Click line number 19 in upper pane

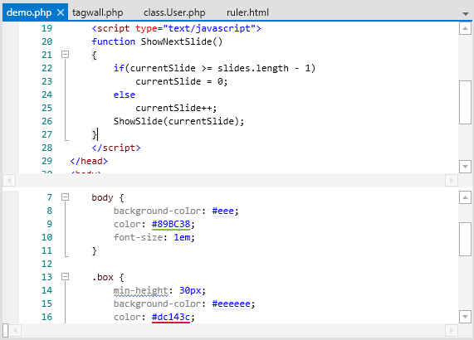[46, 28]
